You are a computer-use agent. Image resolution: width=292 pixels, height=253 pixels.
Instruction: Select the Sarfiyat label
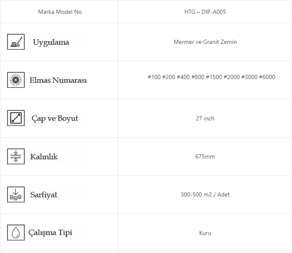tap(44, 195)
